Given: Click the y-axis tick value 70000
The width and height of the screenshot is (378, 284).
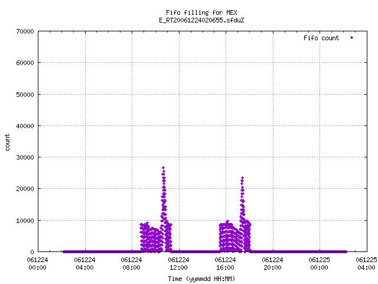Looking at the screenshot, I should tap(25, 31).
